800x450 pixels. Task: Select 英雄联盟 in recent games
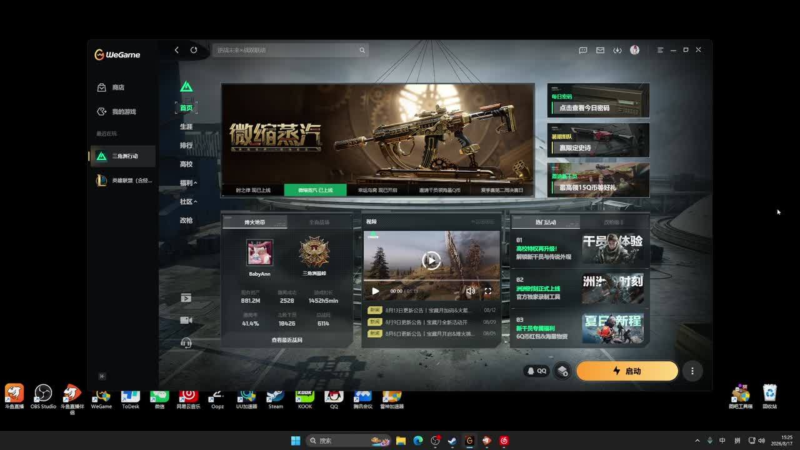point(122,181)
